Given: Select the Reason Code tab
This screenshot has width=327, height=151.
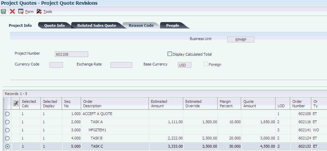Looking at the screenshot, I should pyautogui.click(x=141, y=25).
